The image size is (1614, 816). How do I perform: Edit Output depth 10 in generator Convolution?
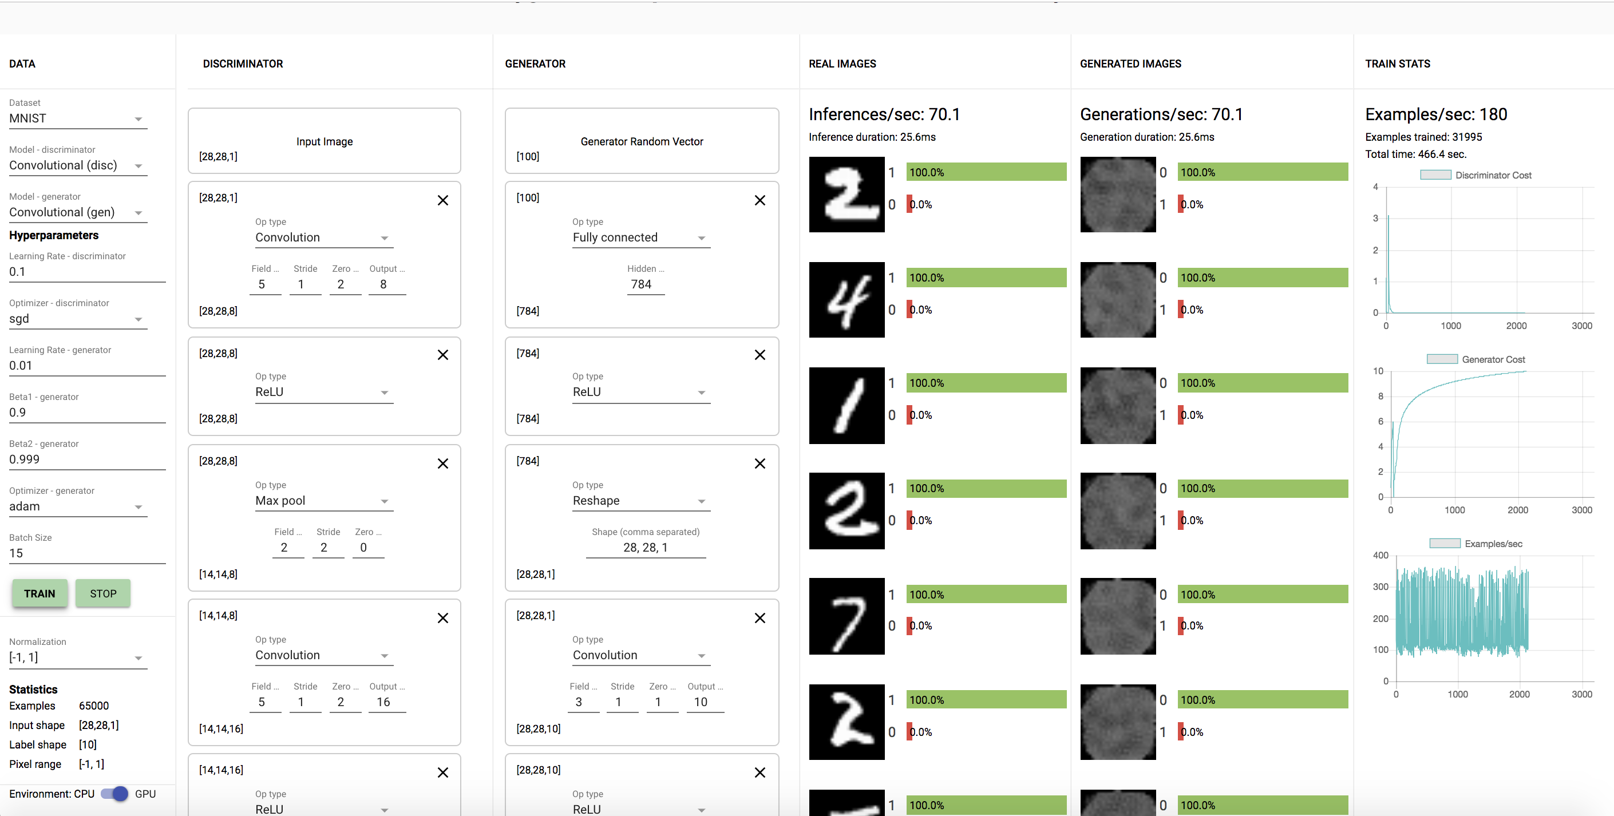[x=705, y=703]
